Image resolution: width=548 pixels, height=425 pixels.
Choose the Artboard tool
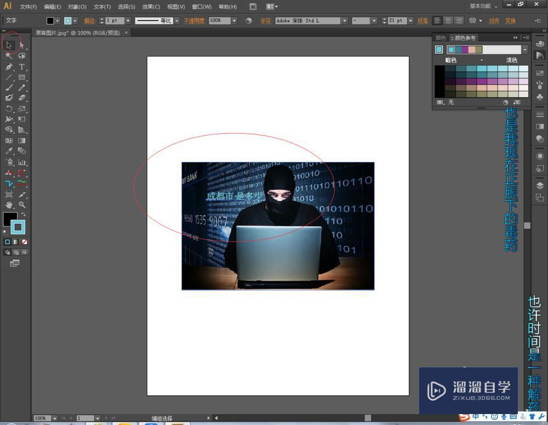[x=9, y=195]
